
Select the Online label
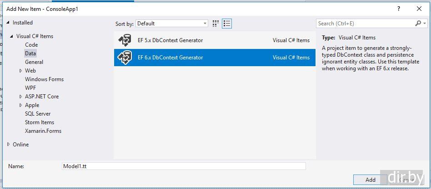tap(20, 144)
